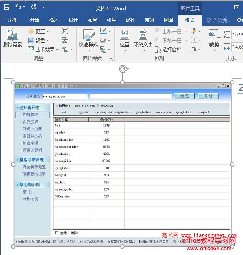Click the change picture icon

(x=65, y=40)
